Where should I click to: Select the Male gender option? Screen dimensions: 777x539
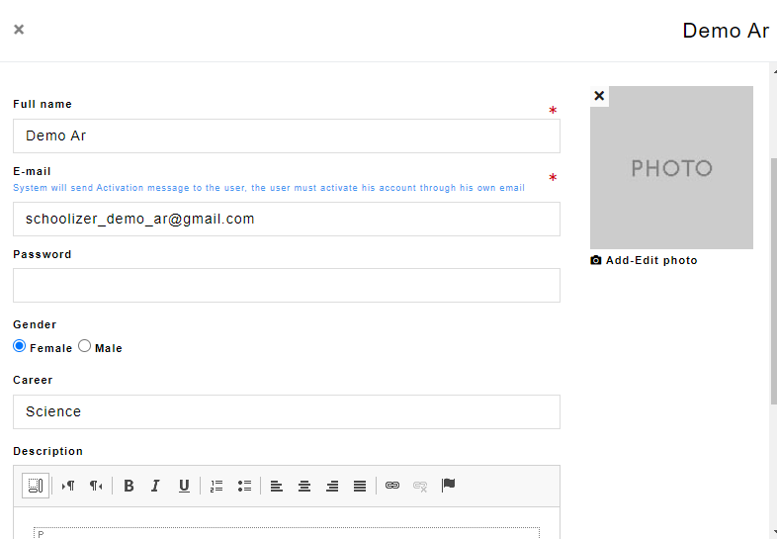pos(85,346)
